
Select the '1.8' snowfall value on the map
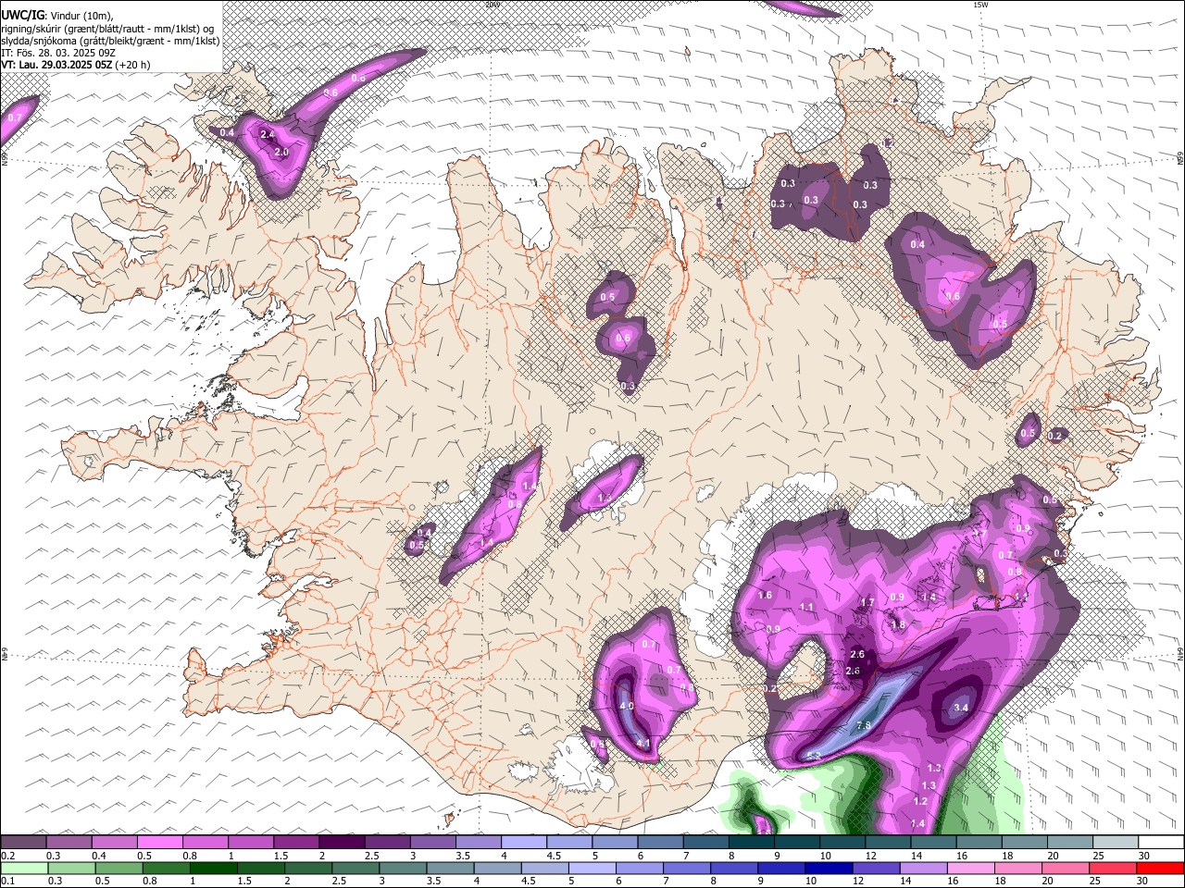click(x=898, y=625)
